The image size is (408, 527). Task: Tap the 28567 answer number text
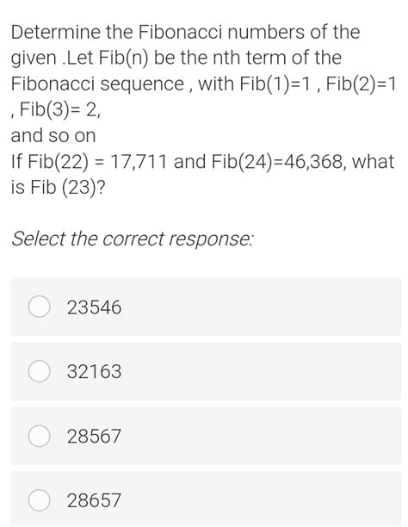94,437
